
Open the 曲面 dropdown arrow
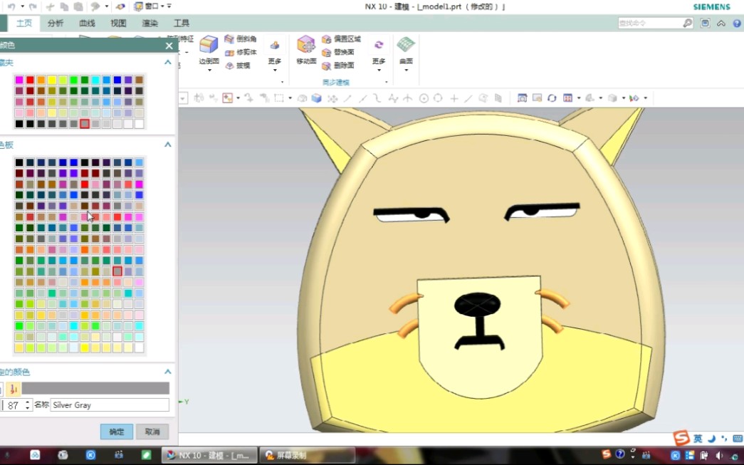click(406, 70)
